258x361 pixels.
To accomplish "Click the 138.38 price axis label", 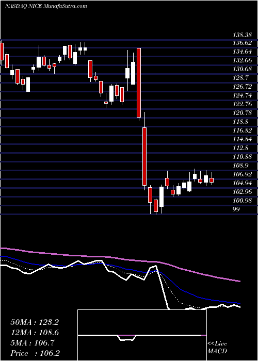I will click(243, 36).
